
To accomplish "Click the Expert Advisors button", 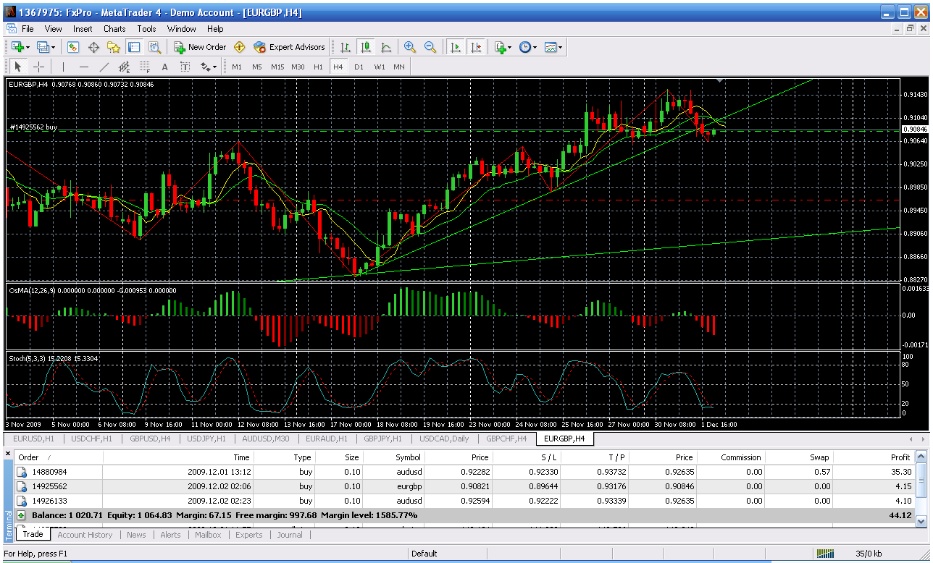I will pyautogui.click(x=289, y=47).
